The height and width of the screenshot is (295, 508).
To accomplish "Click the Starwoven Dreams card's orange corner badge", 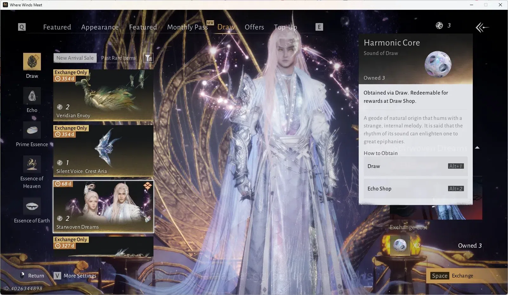I will coord(148,186).
